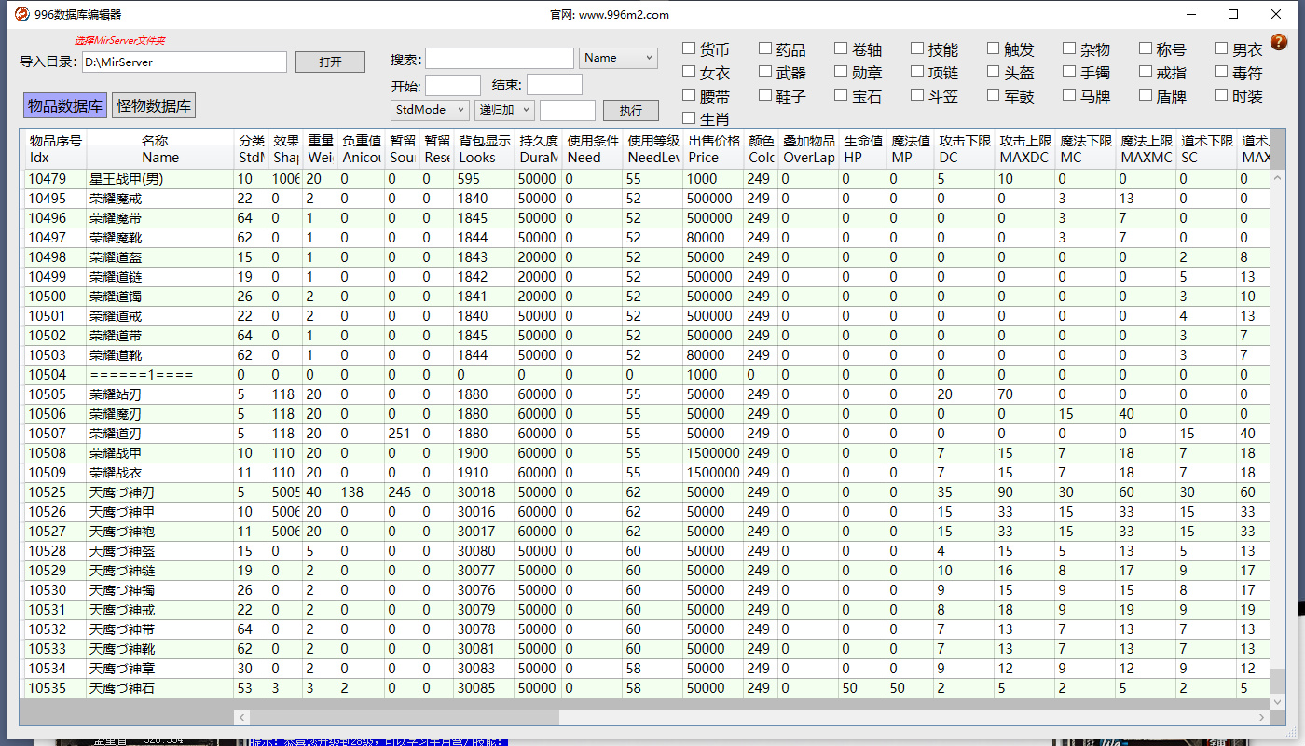Toggle the 时装 checkbox
The width and height of the screenshot is (1305, 746).
1222,95
